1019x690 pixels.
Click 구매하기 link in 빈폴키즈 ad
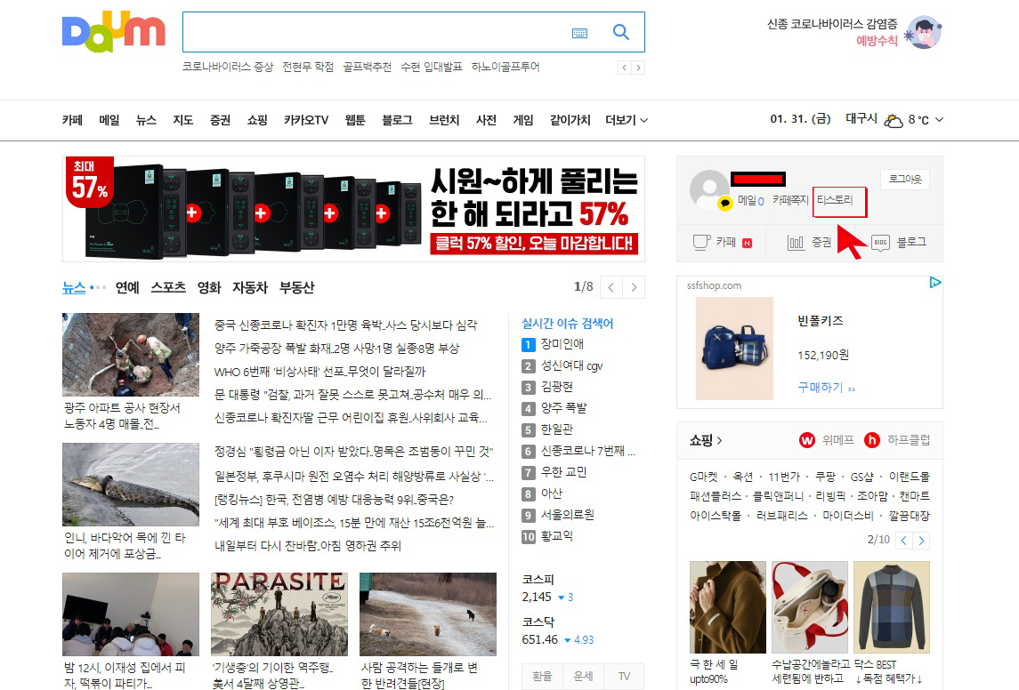pyautogui.click(x=826, y=388)
